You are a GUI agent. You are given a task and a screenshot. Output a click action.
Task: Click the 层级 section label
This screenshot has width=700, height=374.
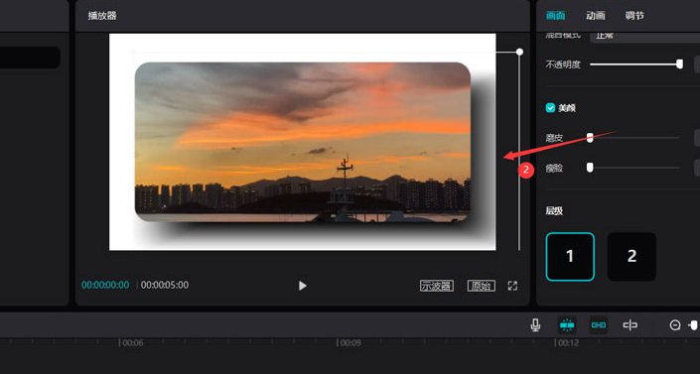pyautogui.click(x=554, y=210)
